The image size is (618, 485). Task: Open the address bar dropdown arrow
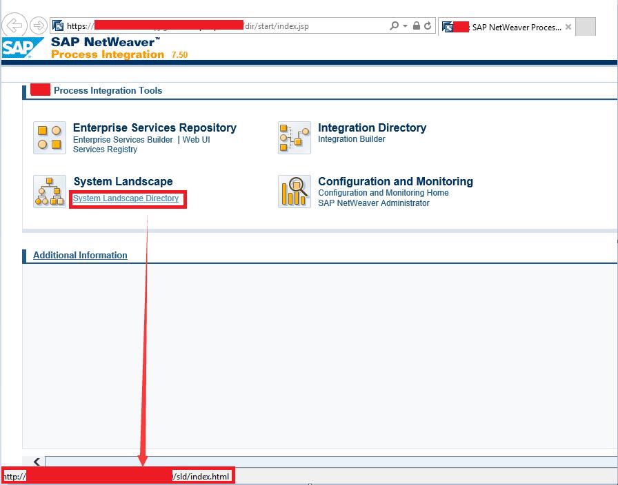[x=405, y=26]
